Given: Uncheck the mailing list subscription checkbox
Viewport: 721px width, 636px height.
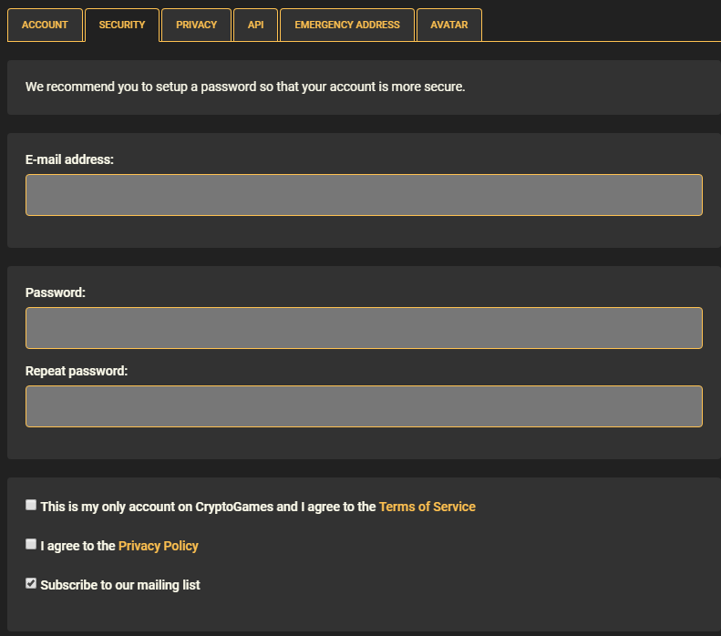Looking at the screenshot, I should pyautogui.click(x=31, y=583).
